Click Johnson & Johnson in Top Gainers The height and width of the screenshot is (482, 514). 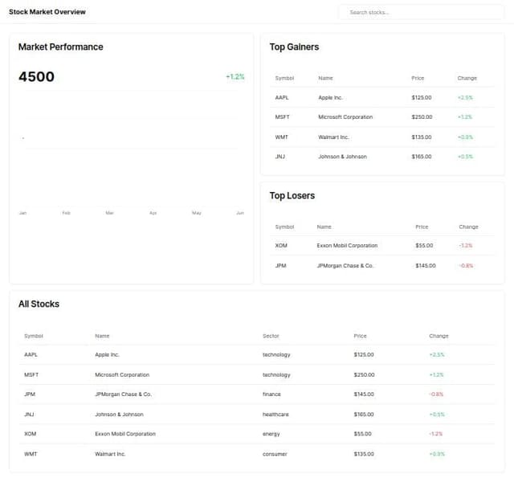tap(343, 157)
